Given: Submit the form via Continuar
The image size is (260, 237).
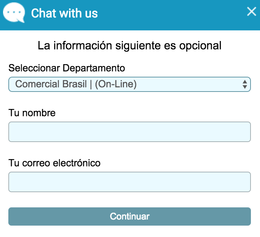Looking at the screenshot, I should (130, 216).
